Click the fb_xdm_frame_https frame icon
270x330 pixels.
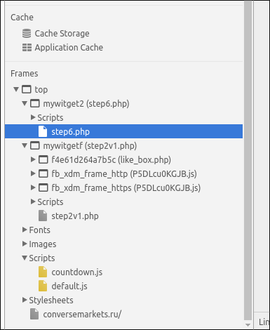tap(43, 187)
